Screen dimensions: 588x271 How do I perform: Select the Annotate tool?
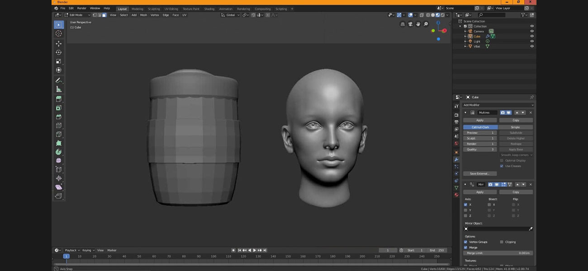pos(58,80)
